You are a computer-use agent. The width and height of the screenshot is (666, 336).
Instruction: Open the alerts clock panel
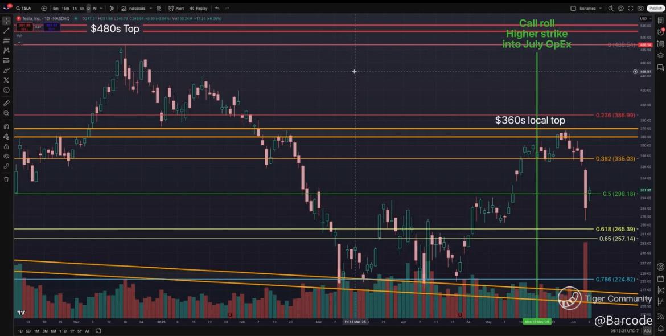click(660, 32)
